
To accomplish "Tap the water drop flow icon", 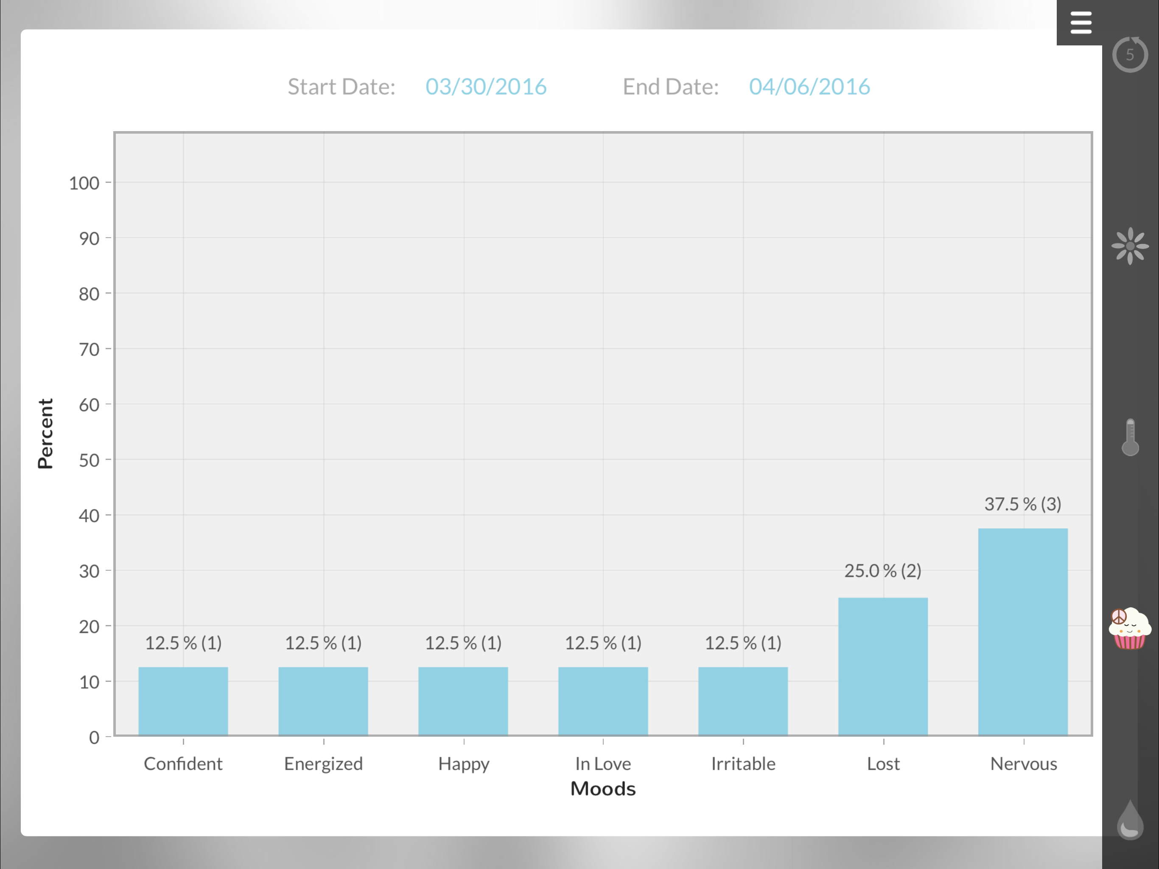I will [x=1130, y=820].
